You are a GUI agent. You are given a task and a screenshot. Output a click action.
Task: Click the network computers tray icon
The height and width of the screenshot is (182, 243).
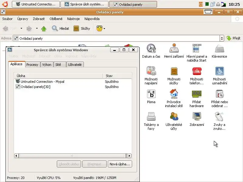(x=212, y=4)
